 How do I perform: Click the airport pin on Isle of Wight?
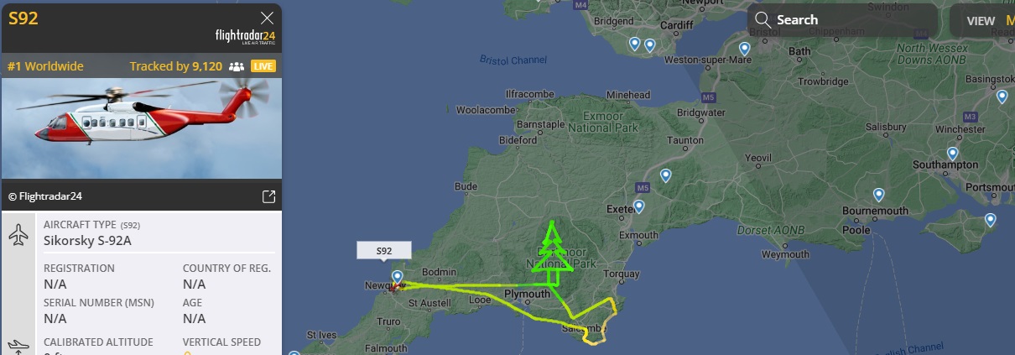click(x=990, y=220)
